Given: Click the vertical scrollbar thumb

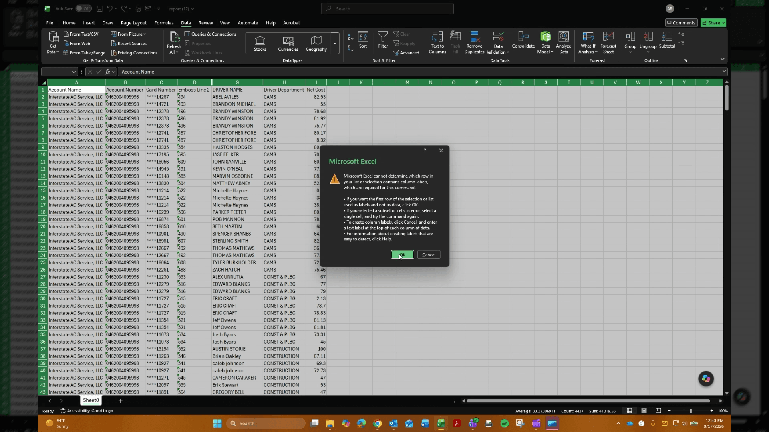Looking at the screenshot, I should (x=727, y=98).
